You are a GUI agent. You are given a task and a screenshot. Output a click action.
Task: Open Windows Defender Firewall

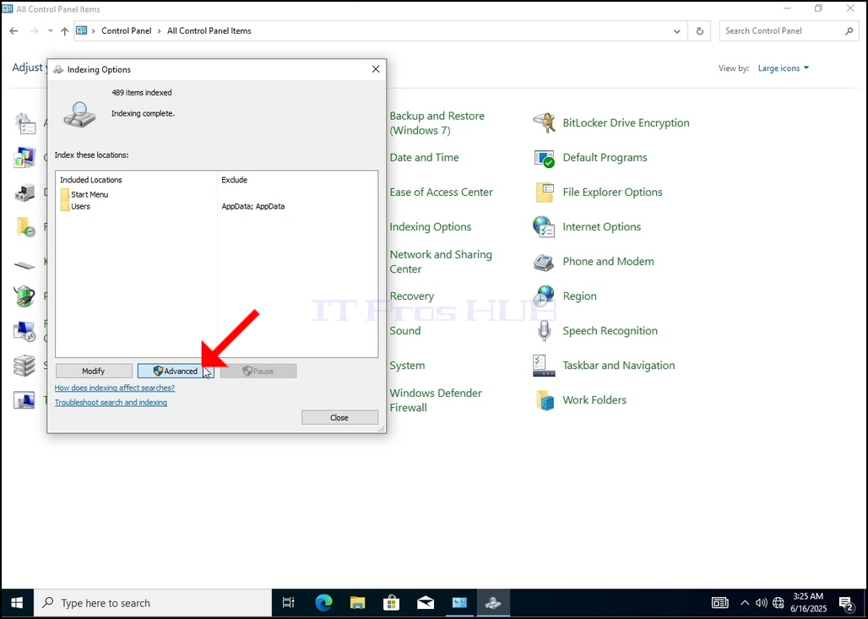[x=436, y=399]
